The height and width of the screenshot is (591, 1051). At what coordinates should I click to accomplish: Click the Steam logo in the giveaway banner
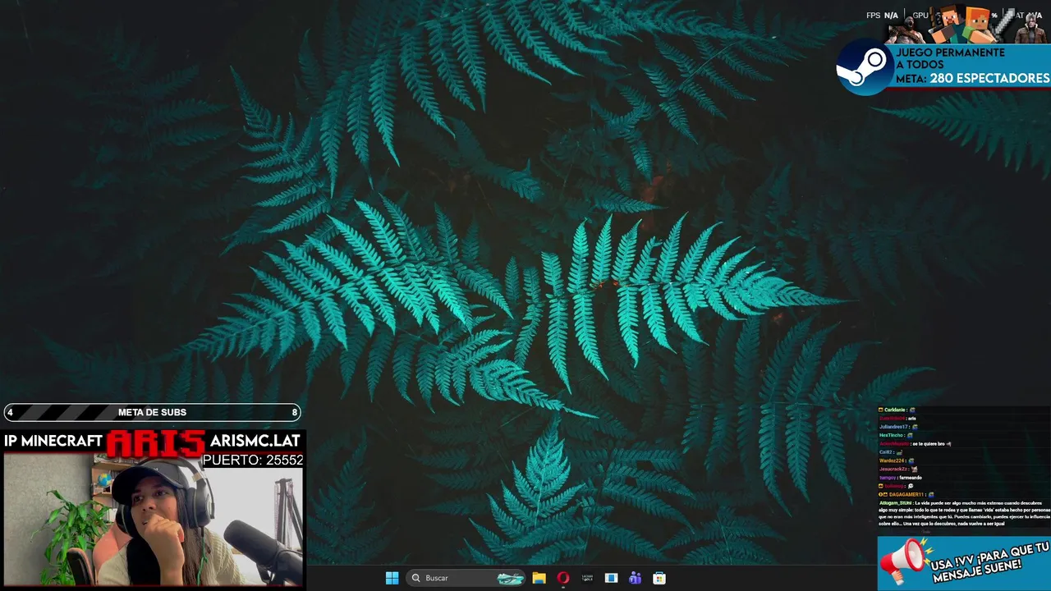pyautogui.click(x=864, y=67)
